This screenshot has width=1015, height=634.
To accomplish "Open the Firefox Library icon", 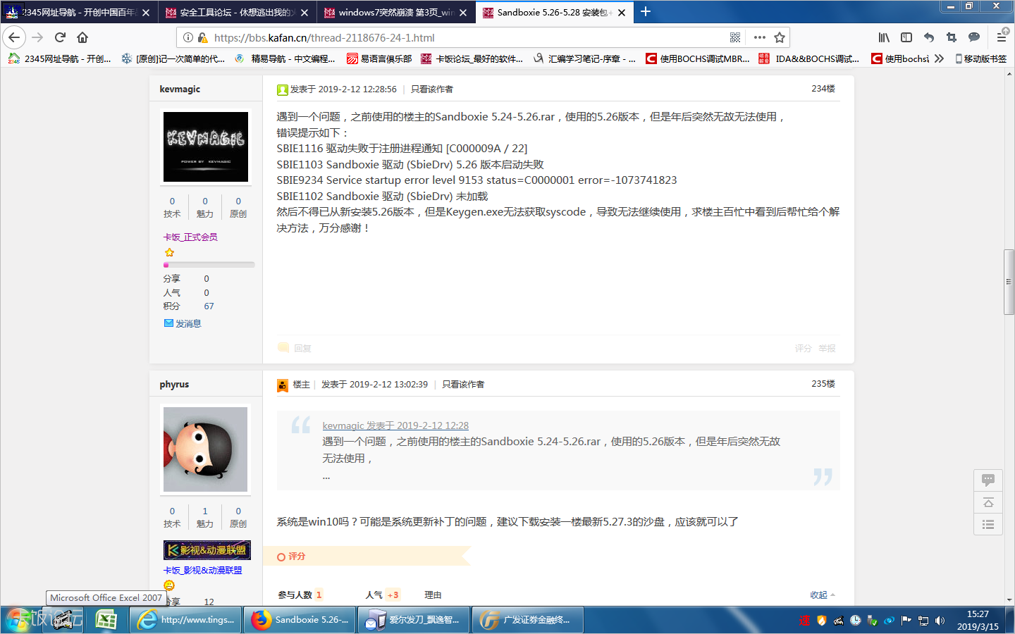I will [884, 37].
